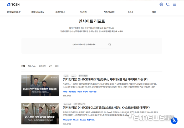Click the #스포츠 hashtag
Screen dimensions: 184x128
point(83,120)
